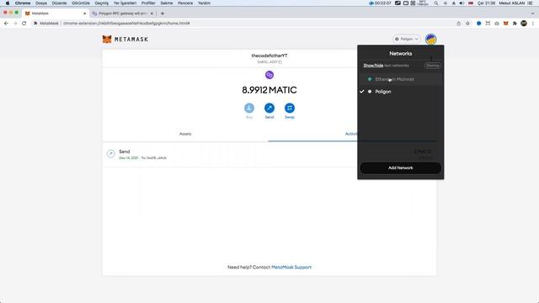
Task: Click the share icon in address bar
Action: point(458,24)
